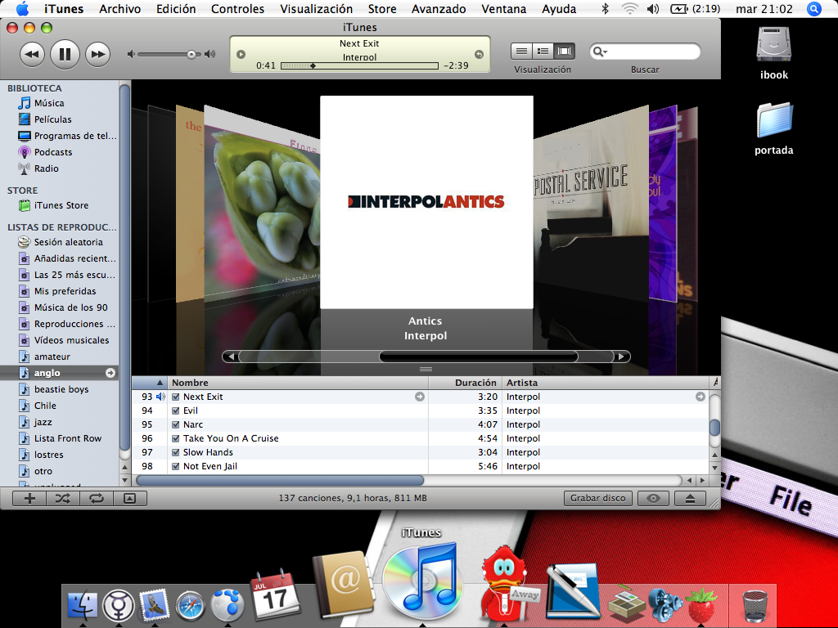Click the Grabar disco button
838x628 pixels.
[x=597, y=498]
